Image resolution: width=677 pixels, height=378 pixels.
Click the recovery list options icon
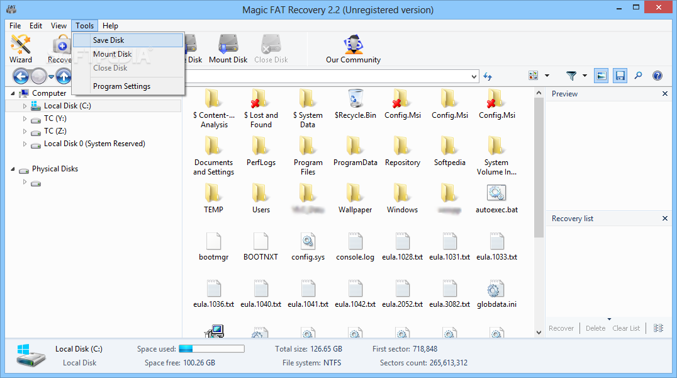click(x=658, y=328)
